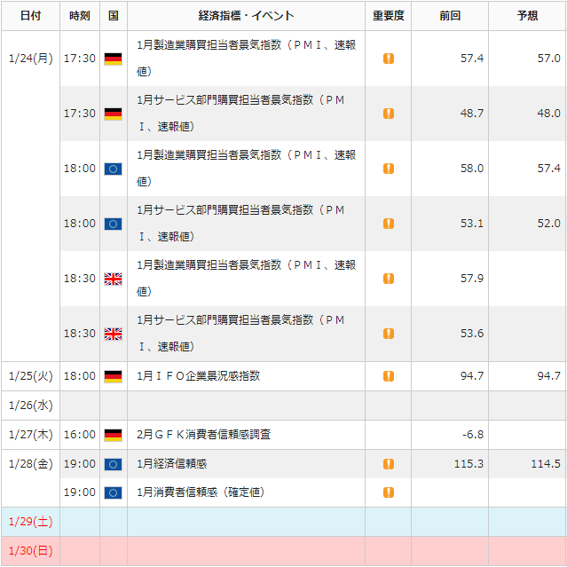
Task: Click importance icon beside previous value 53.1
Action: click(x=389, y=224)
